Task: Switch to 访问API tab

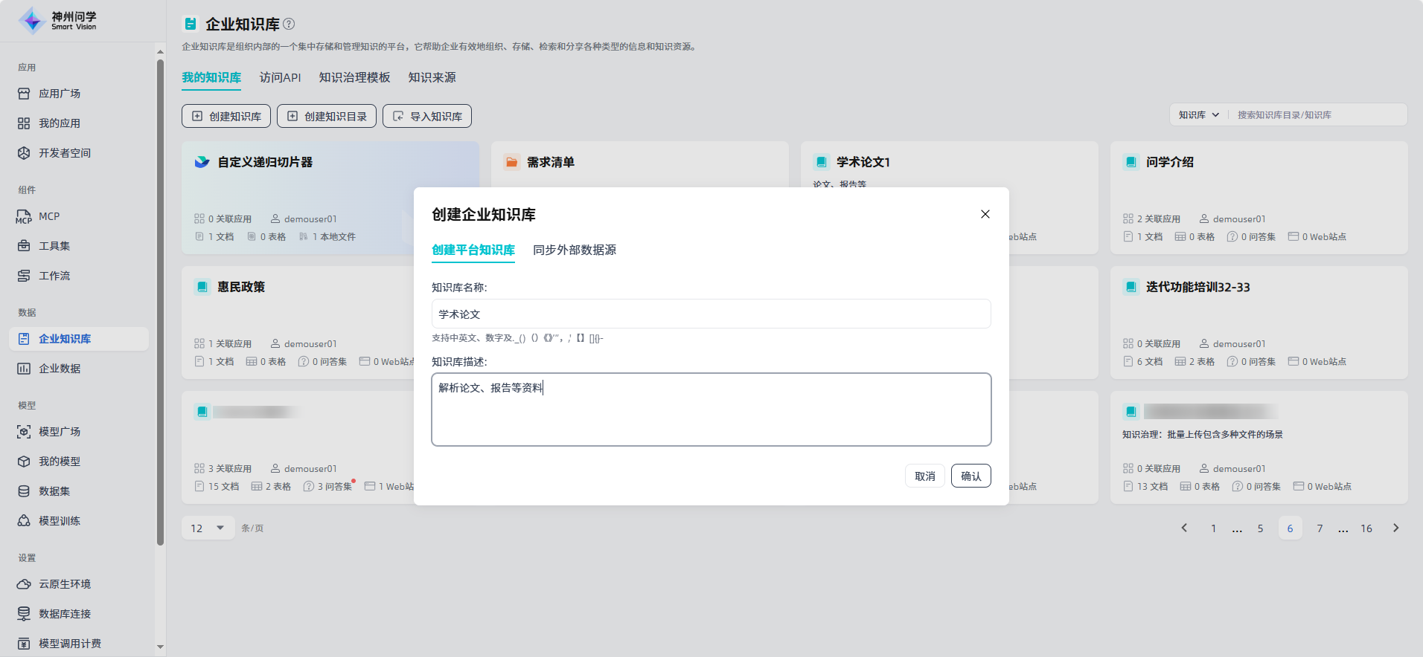Action: (280, 77)
